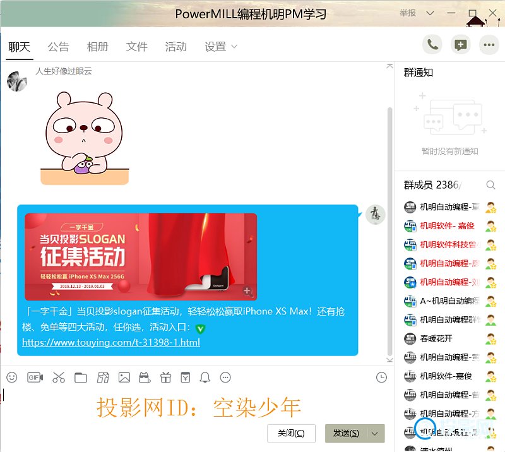Click avatar of 人生好像过眼云
Screen dimensions: 505x452
point(17,81)
